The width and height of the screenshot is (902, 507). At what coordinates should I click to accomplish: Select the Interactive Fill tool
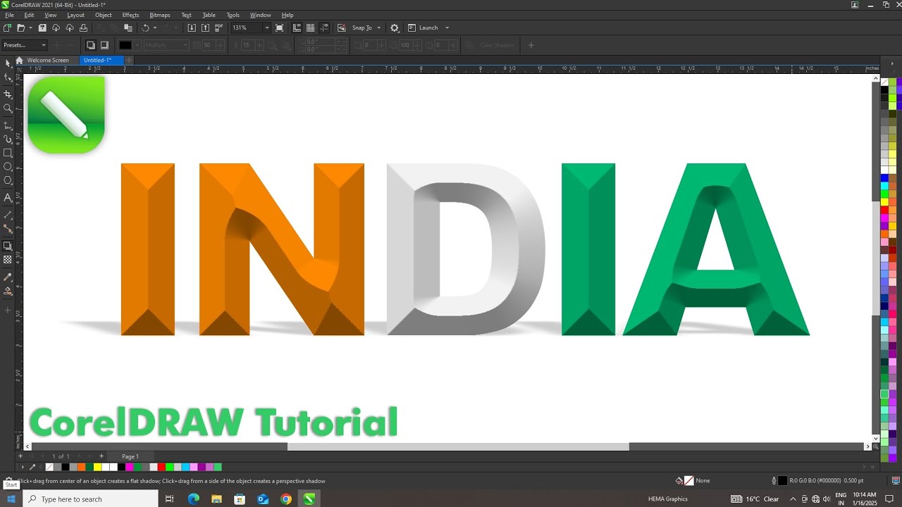pos(8,291)
